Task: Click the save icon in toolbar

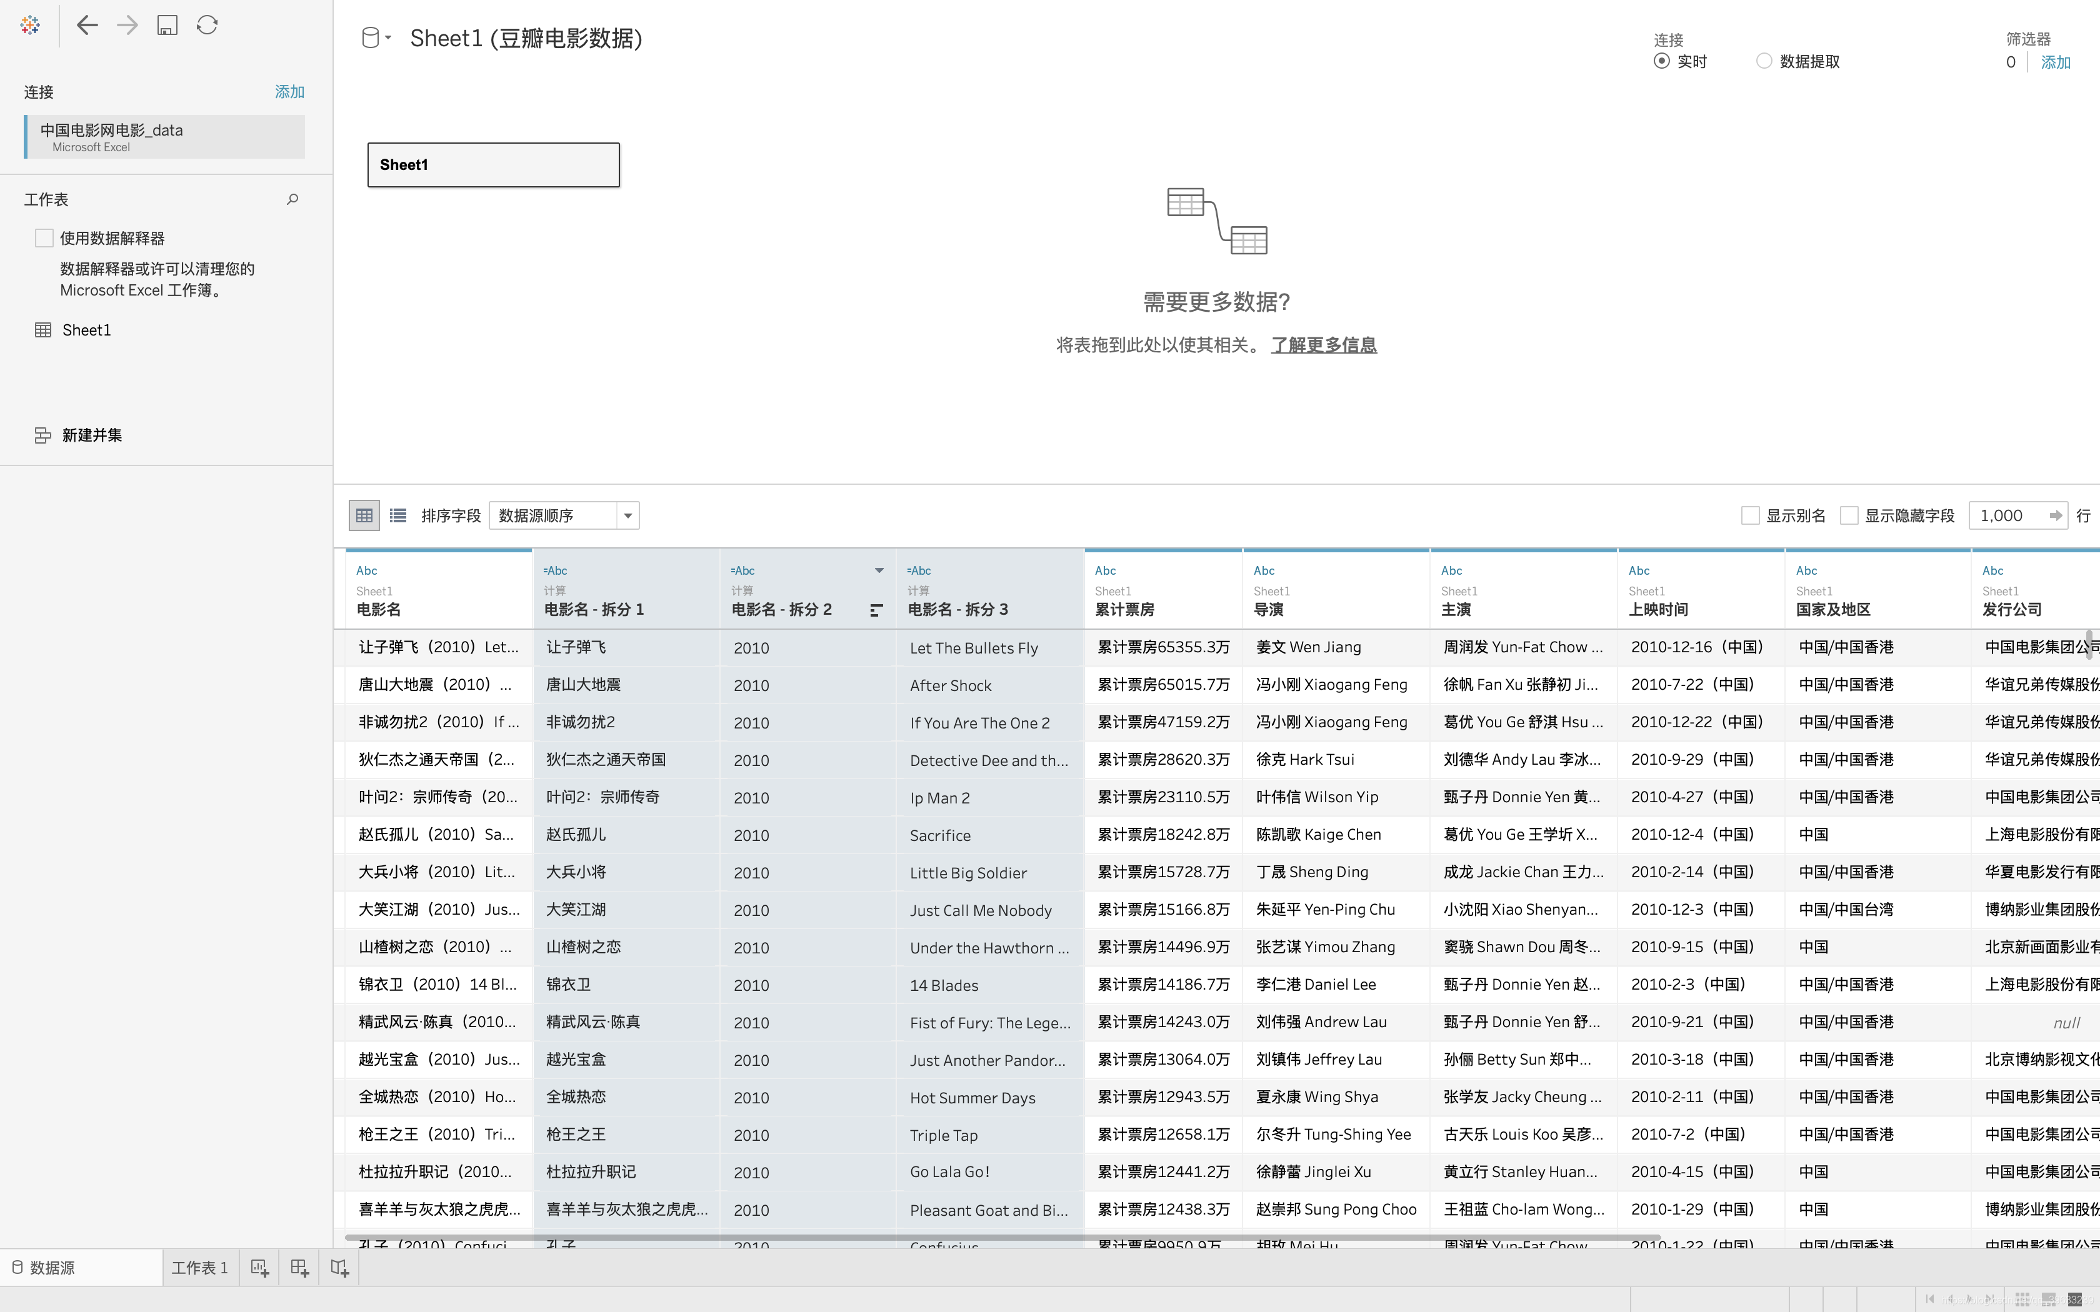Action: coord(167,25)
